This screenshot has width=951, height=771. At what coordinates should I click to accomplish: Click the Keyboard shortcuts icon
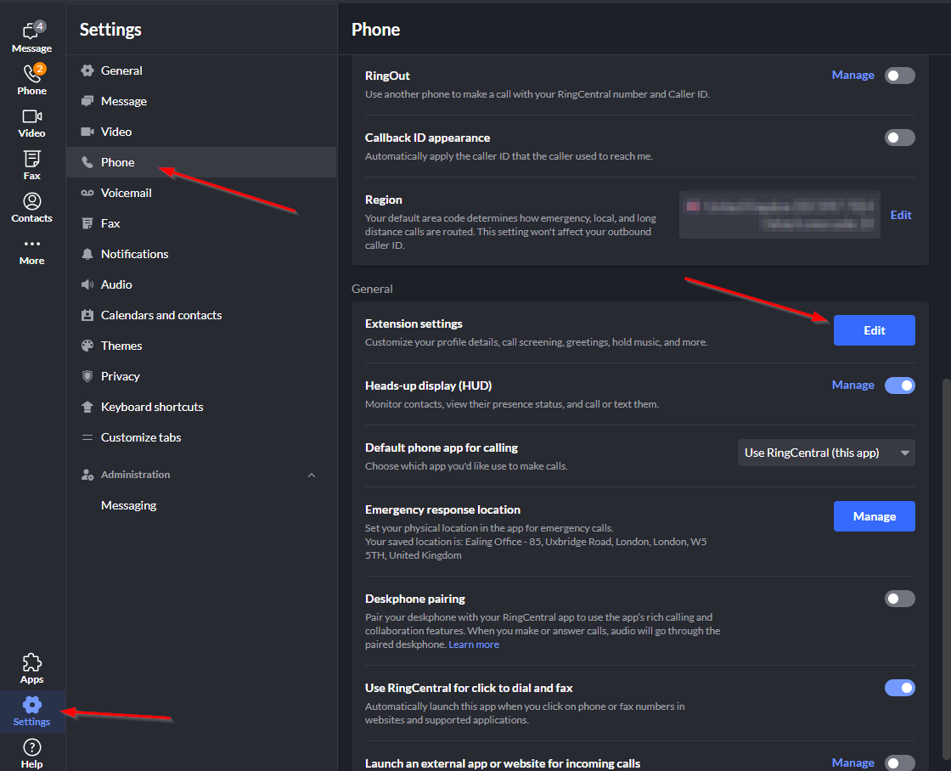[x=87, y=407]
